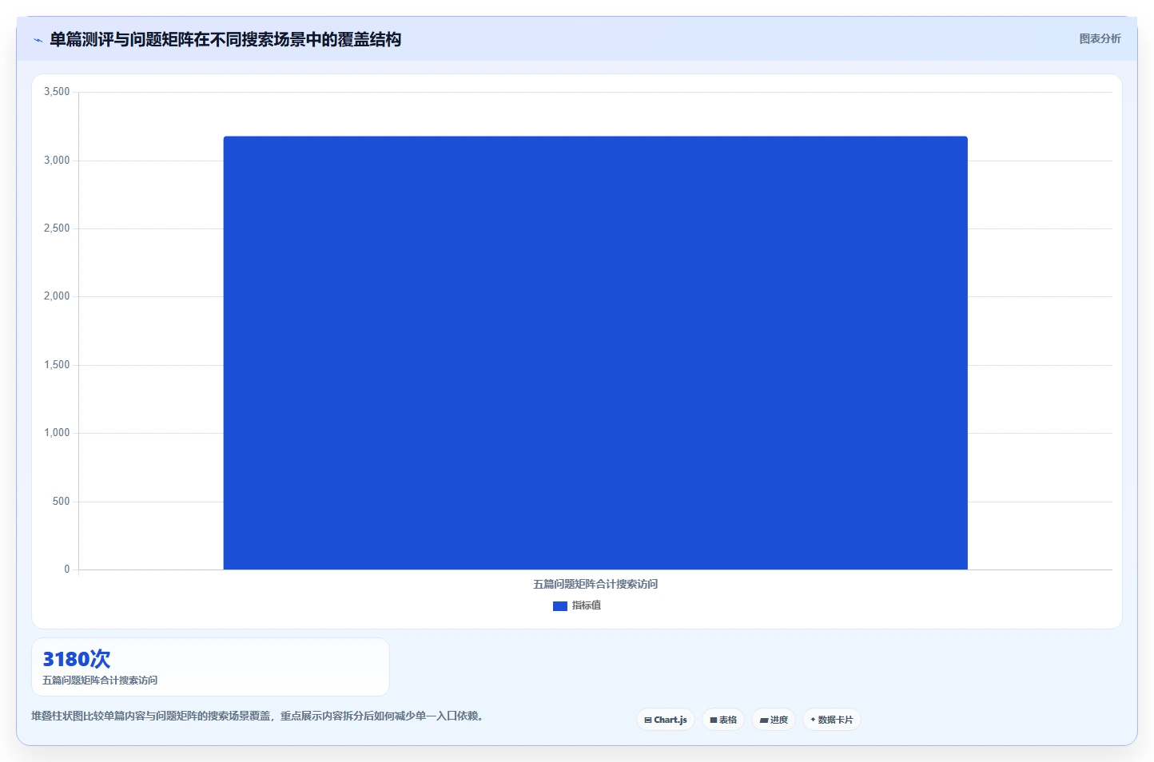Click the 500 y-axis tick label
The image size is (1154, 762).
62,502
